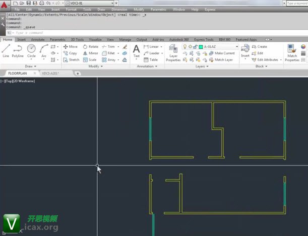Click the Leader tool
Image resolution: width=308 pixels, height=236 pixels.
(151, 53)
